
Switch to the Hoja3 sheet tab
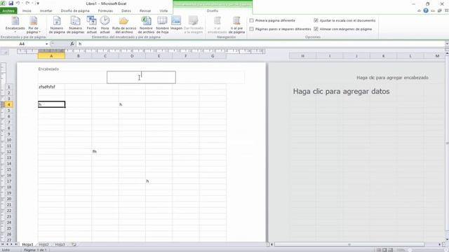pos(60,244)
